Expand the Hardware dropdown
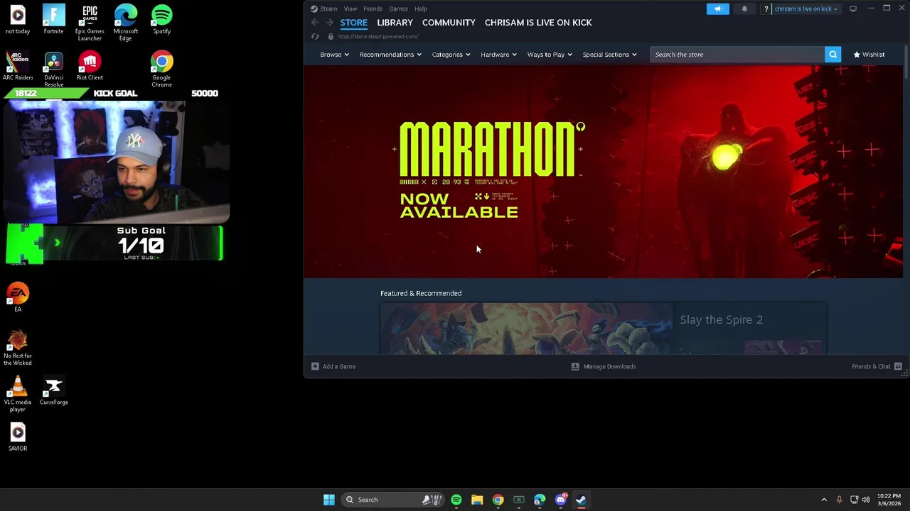 (498, 55)
